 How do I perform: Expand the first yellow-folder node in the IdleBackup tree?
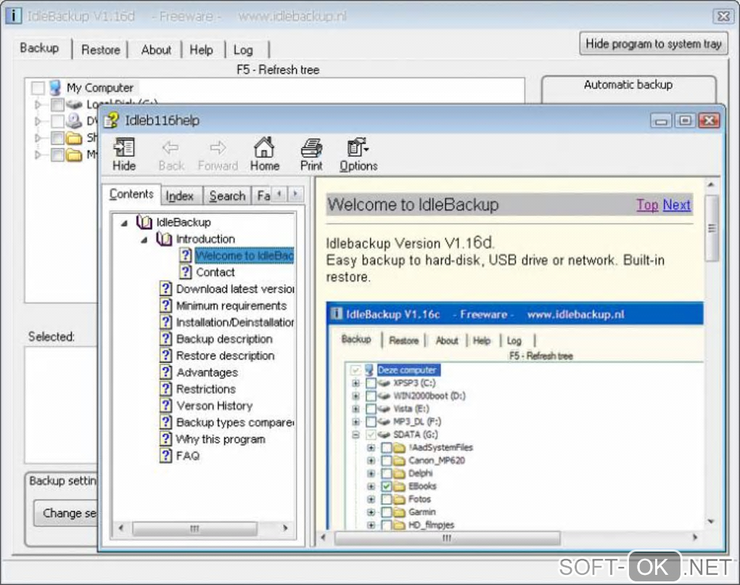tap(38, 138)
